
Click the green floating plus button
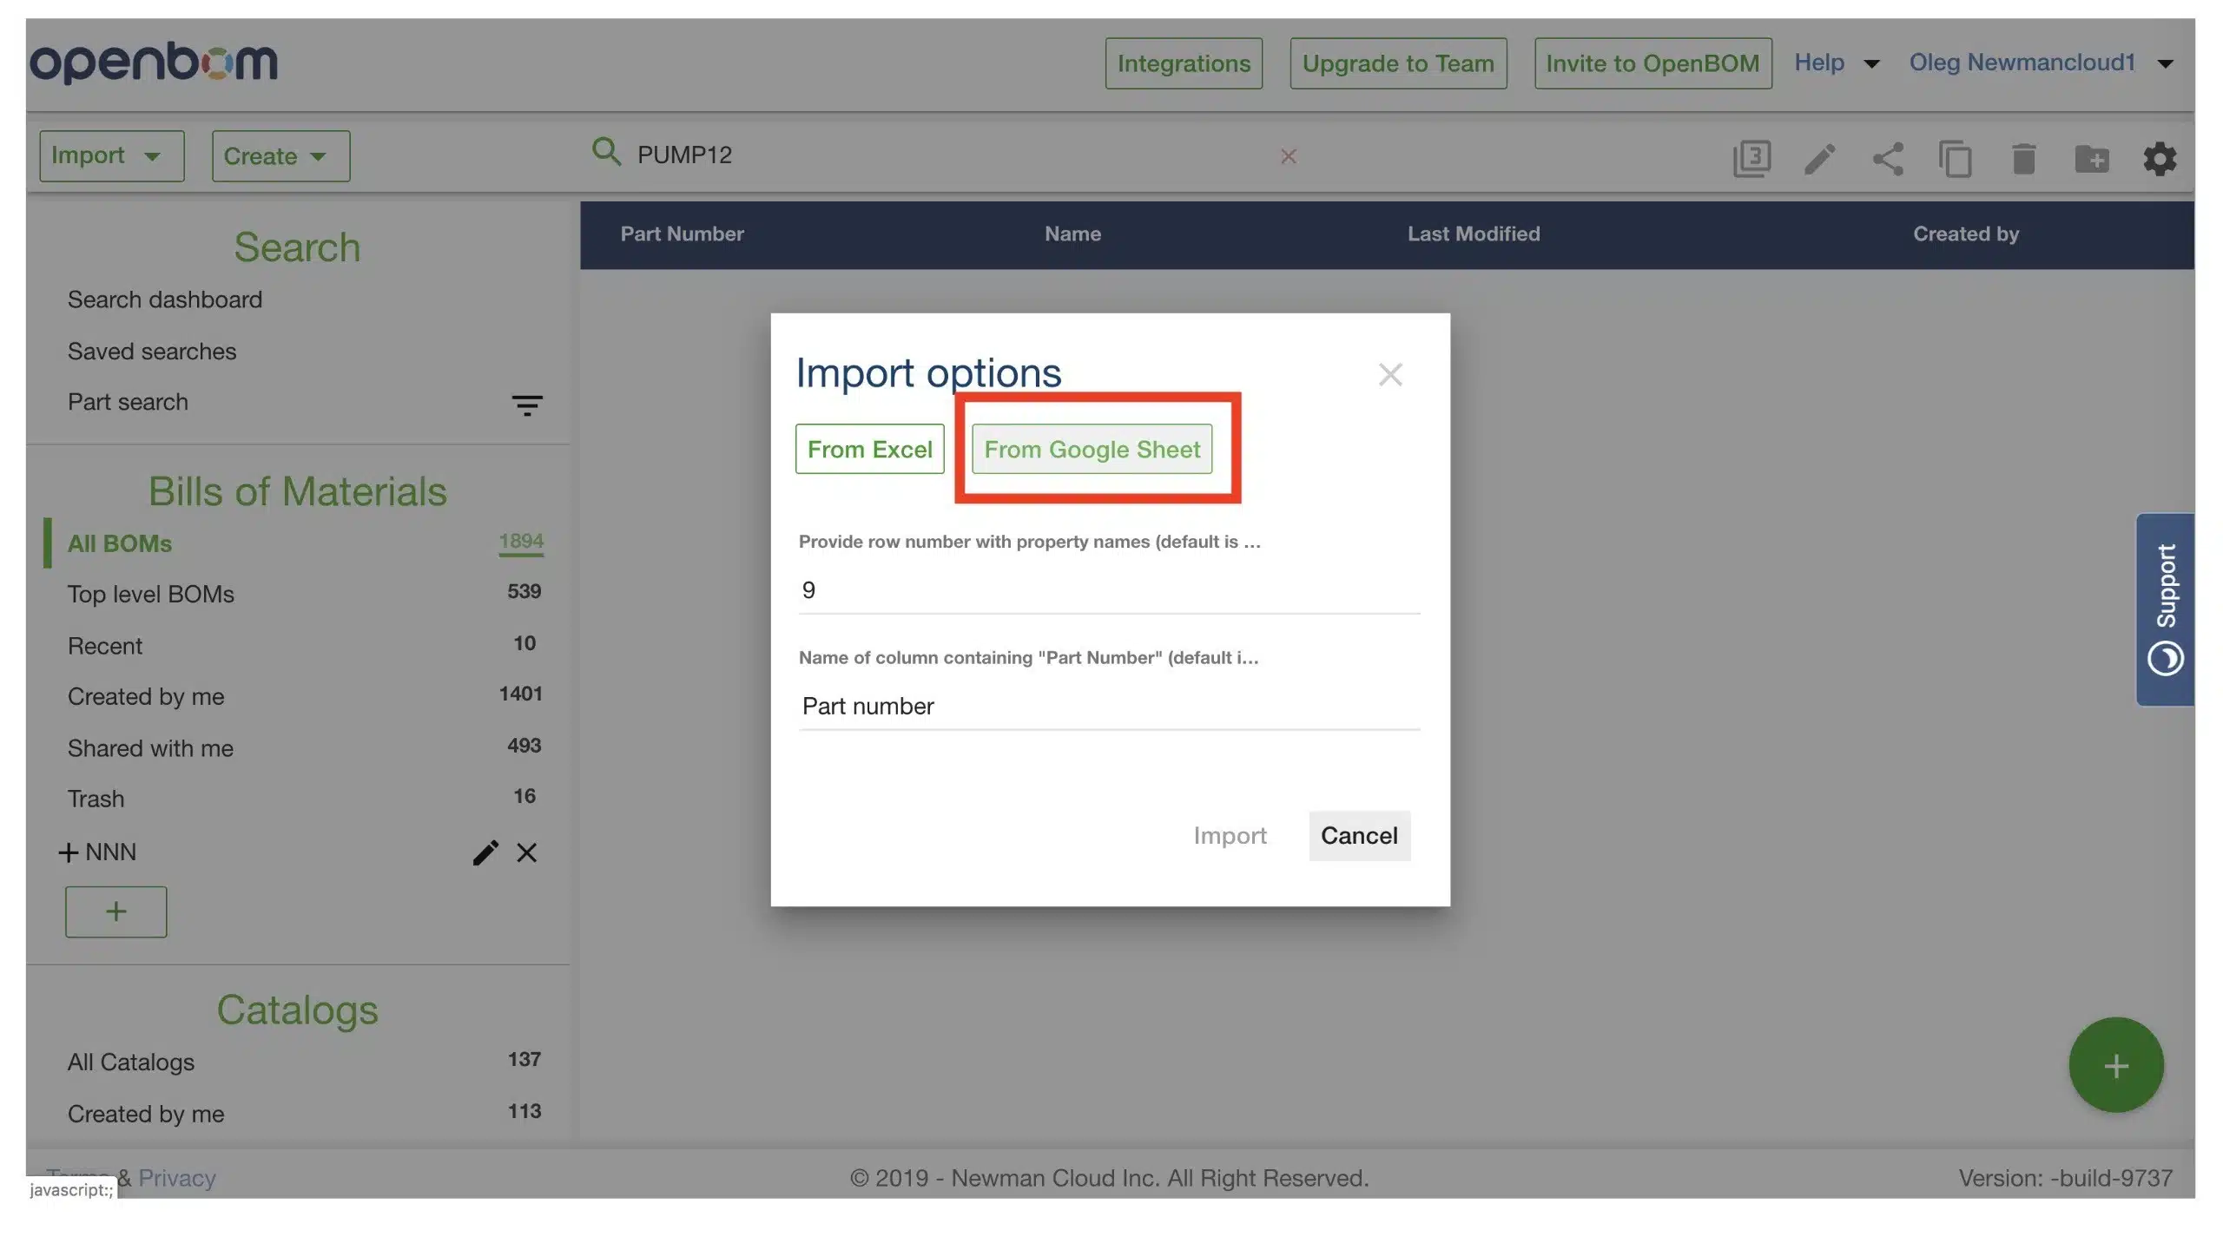2115,1065
